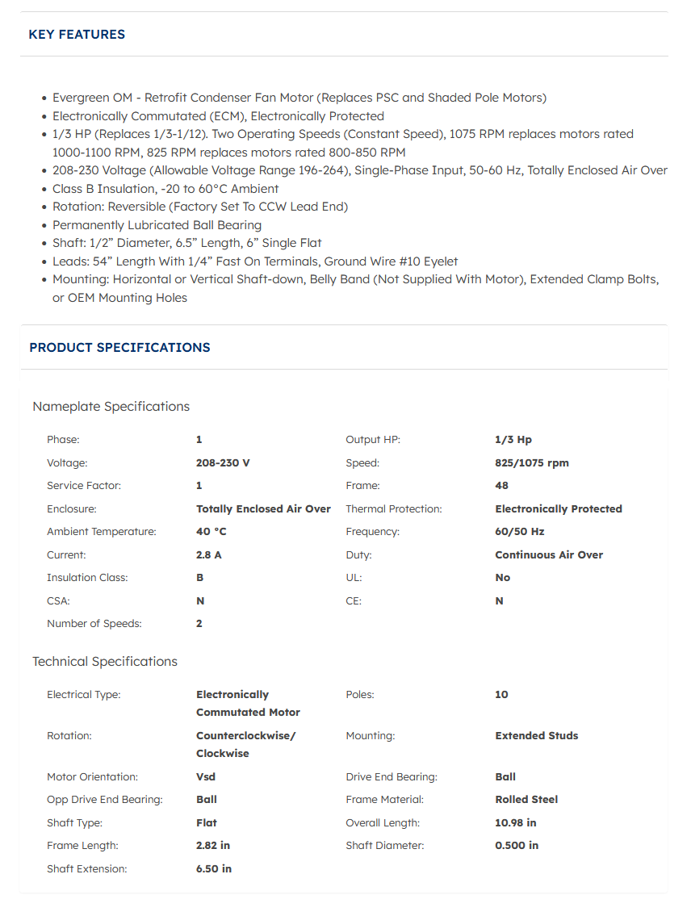
Task: Click the PRODUCT SPECIFICATIONS section header
Action: (x=119, y=348)
